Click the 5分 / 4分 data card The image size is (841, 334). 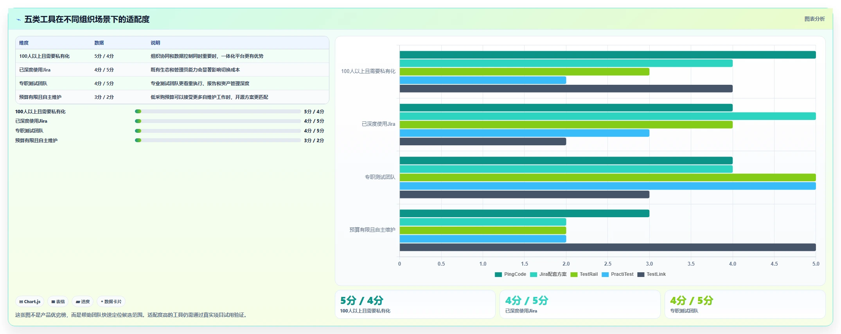click(415, 304)
